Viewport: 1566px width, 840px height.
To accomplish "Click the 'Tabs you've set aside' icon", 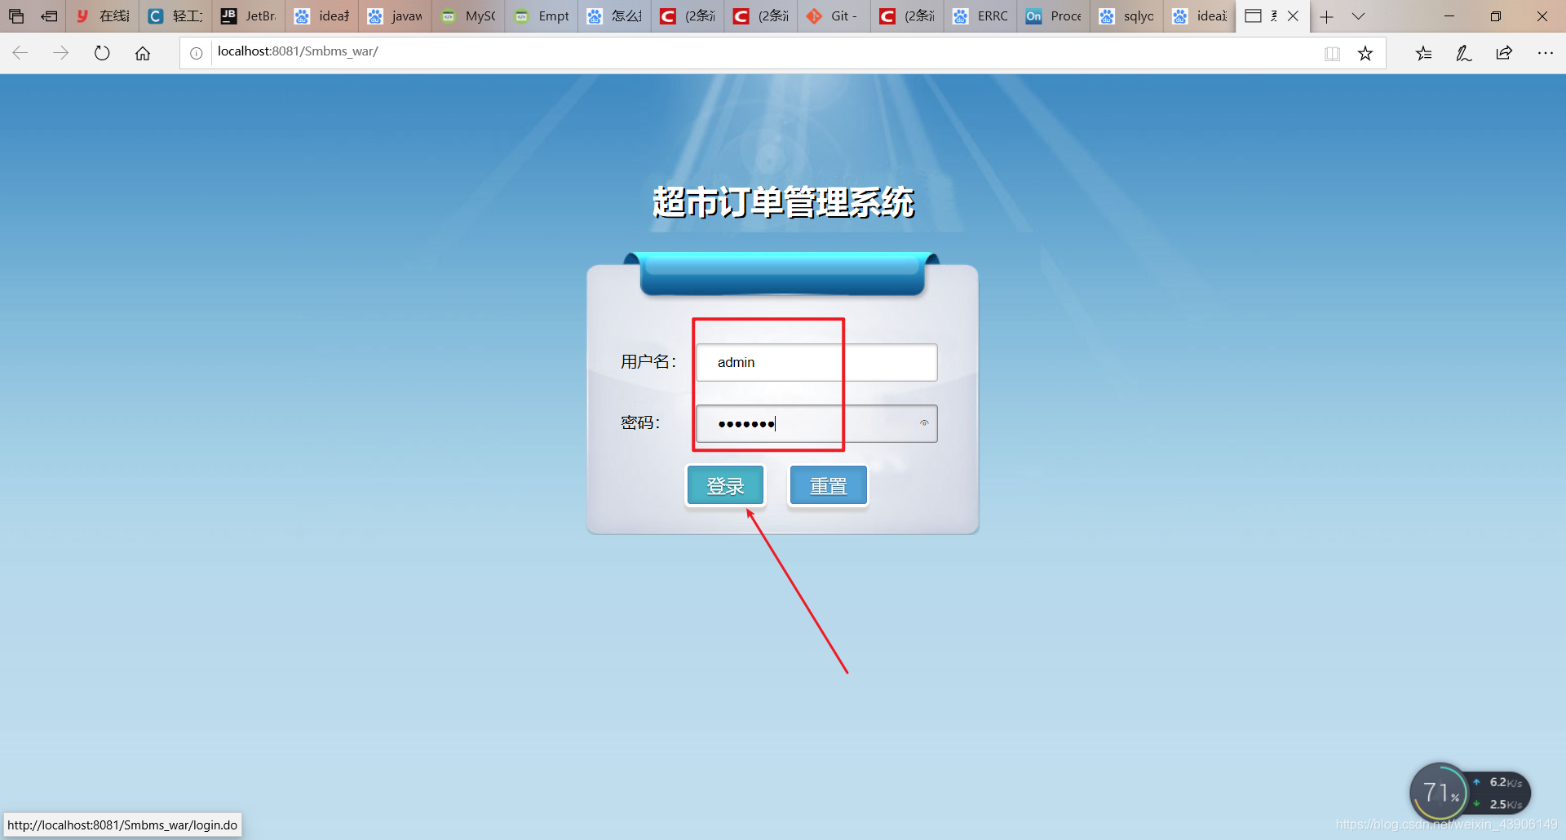I will point(48,16).
